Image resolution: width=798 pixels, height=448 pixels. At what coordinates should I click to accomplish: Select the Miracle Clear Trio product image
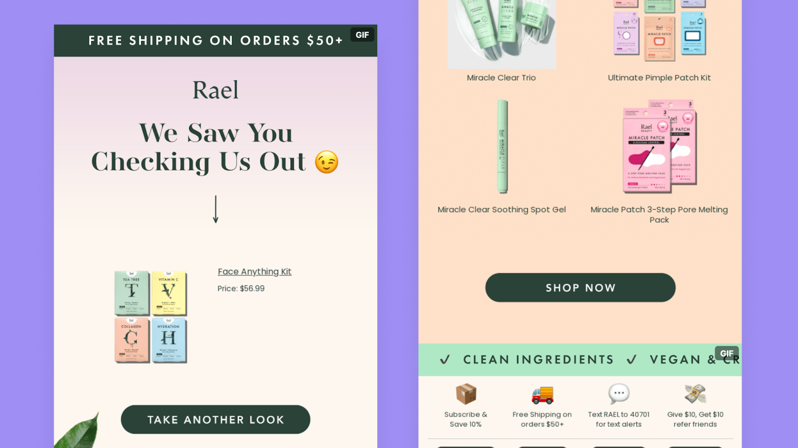(x=502, y=33)
